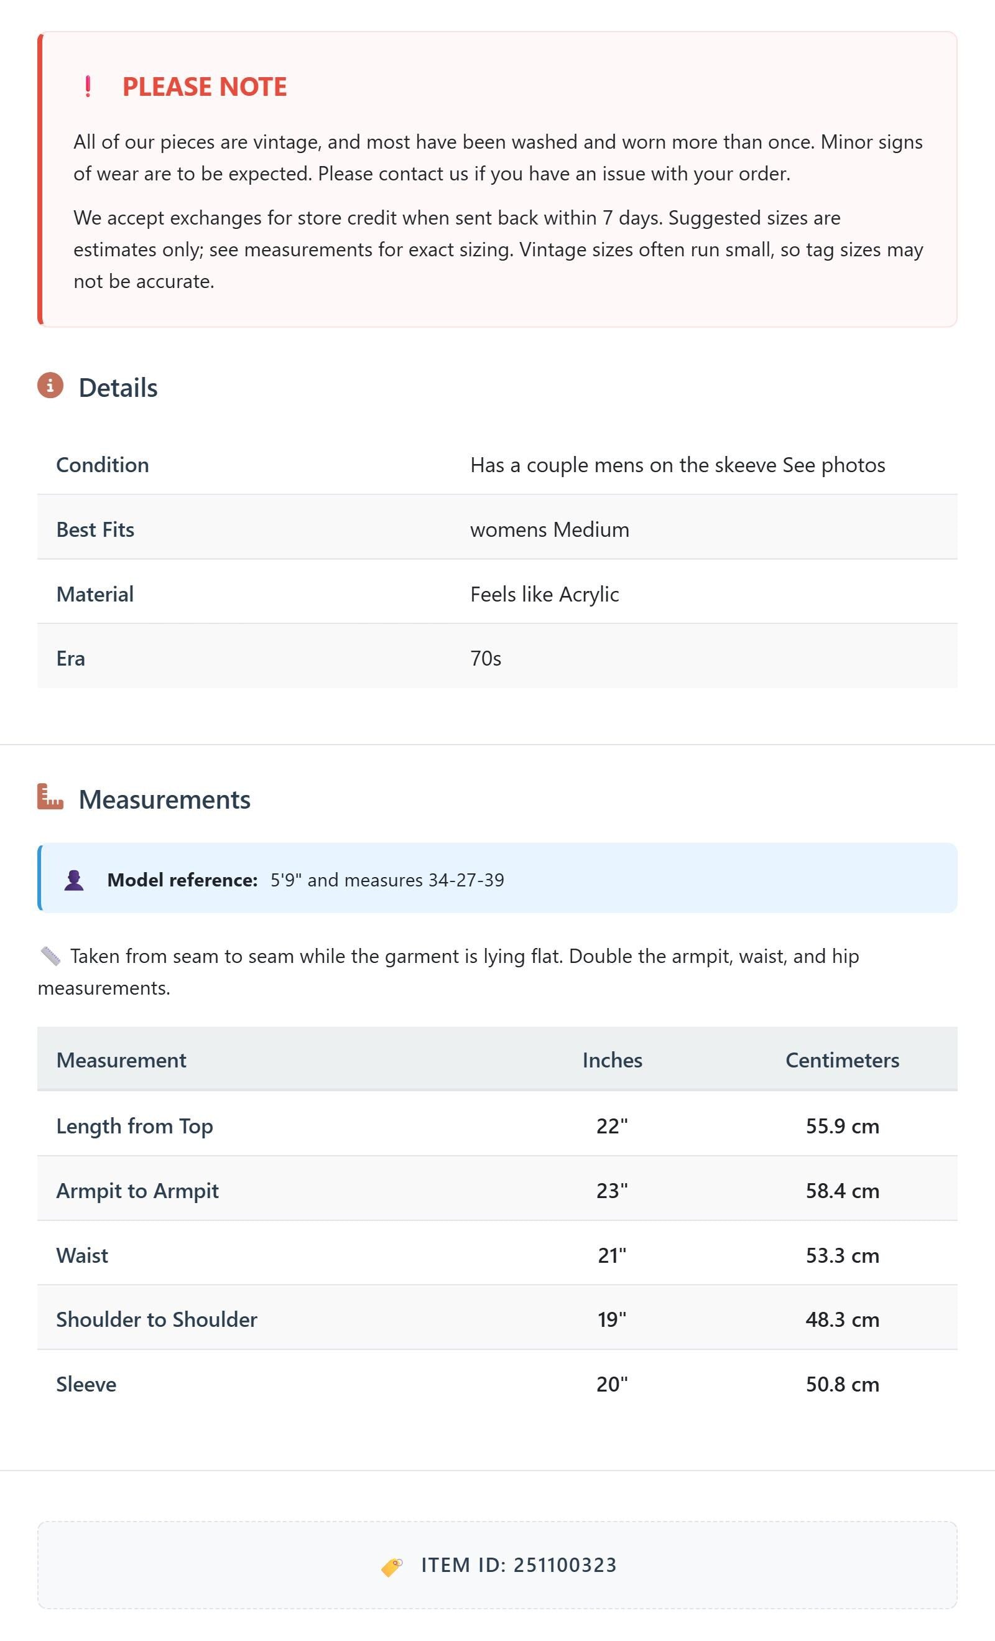The height and width of the screenshot is (1641, 995).
Task: Click the womens Medium value
Action: pyautogui.click(x=550, y=529)
